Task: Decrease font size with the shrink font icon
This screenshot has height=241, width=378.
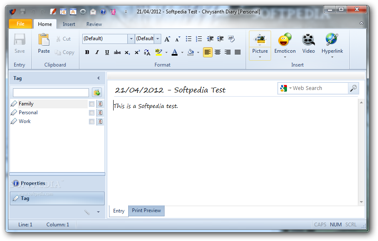Action: [178, 39]
